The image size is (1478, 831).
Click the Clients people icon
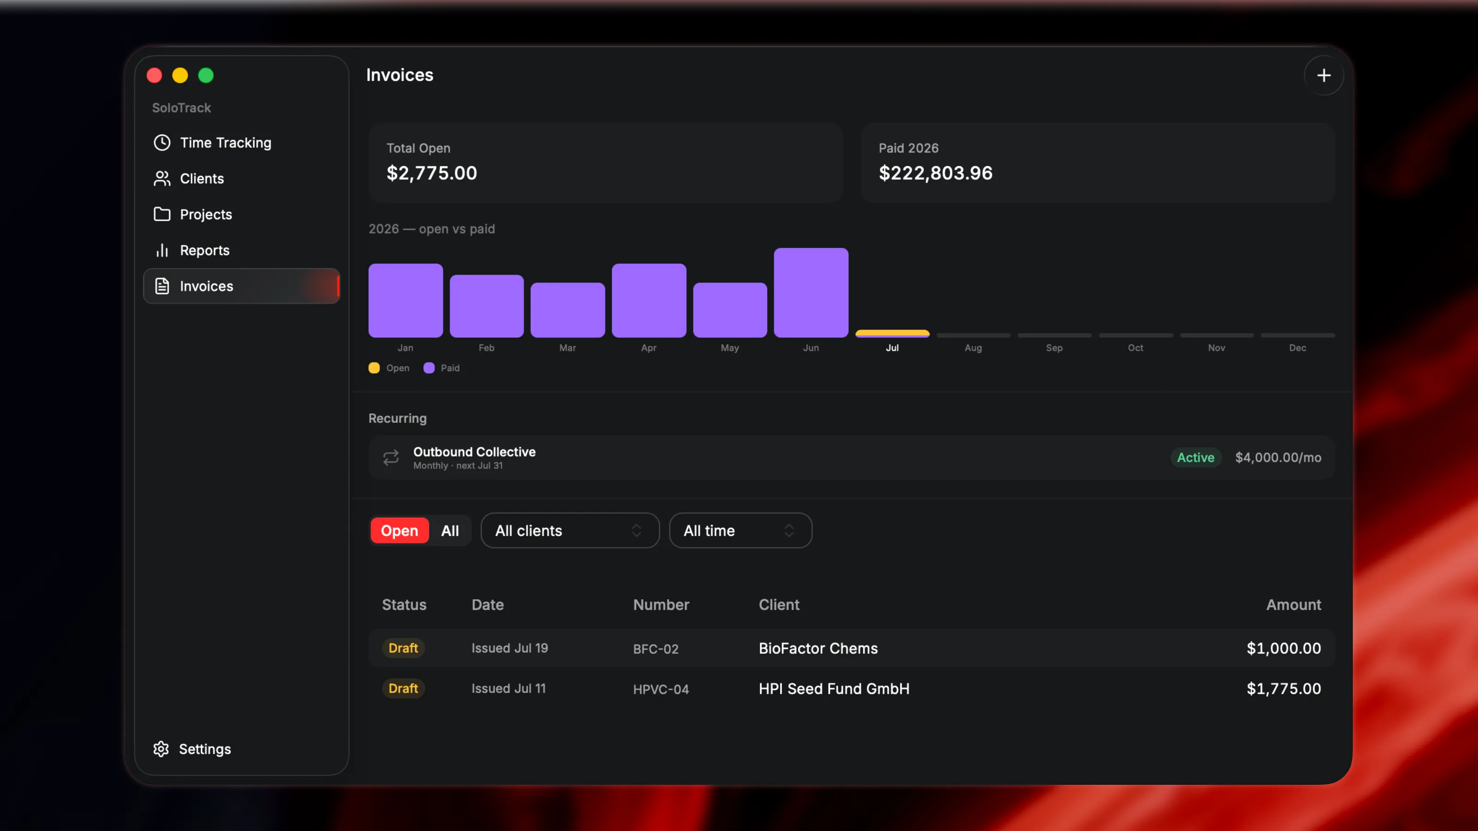[162, 178]
